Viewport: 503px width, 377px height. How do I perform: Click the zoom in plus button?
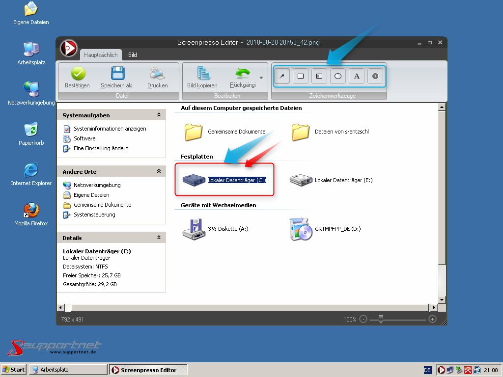click(x=432, y=319)
